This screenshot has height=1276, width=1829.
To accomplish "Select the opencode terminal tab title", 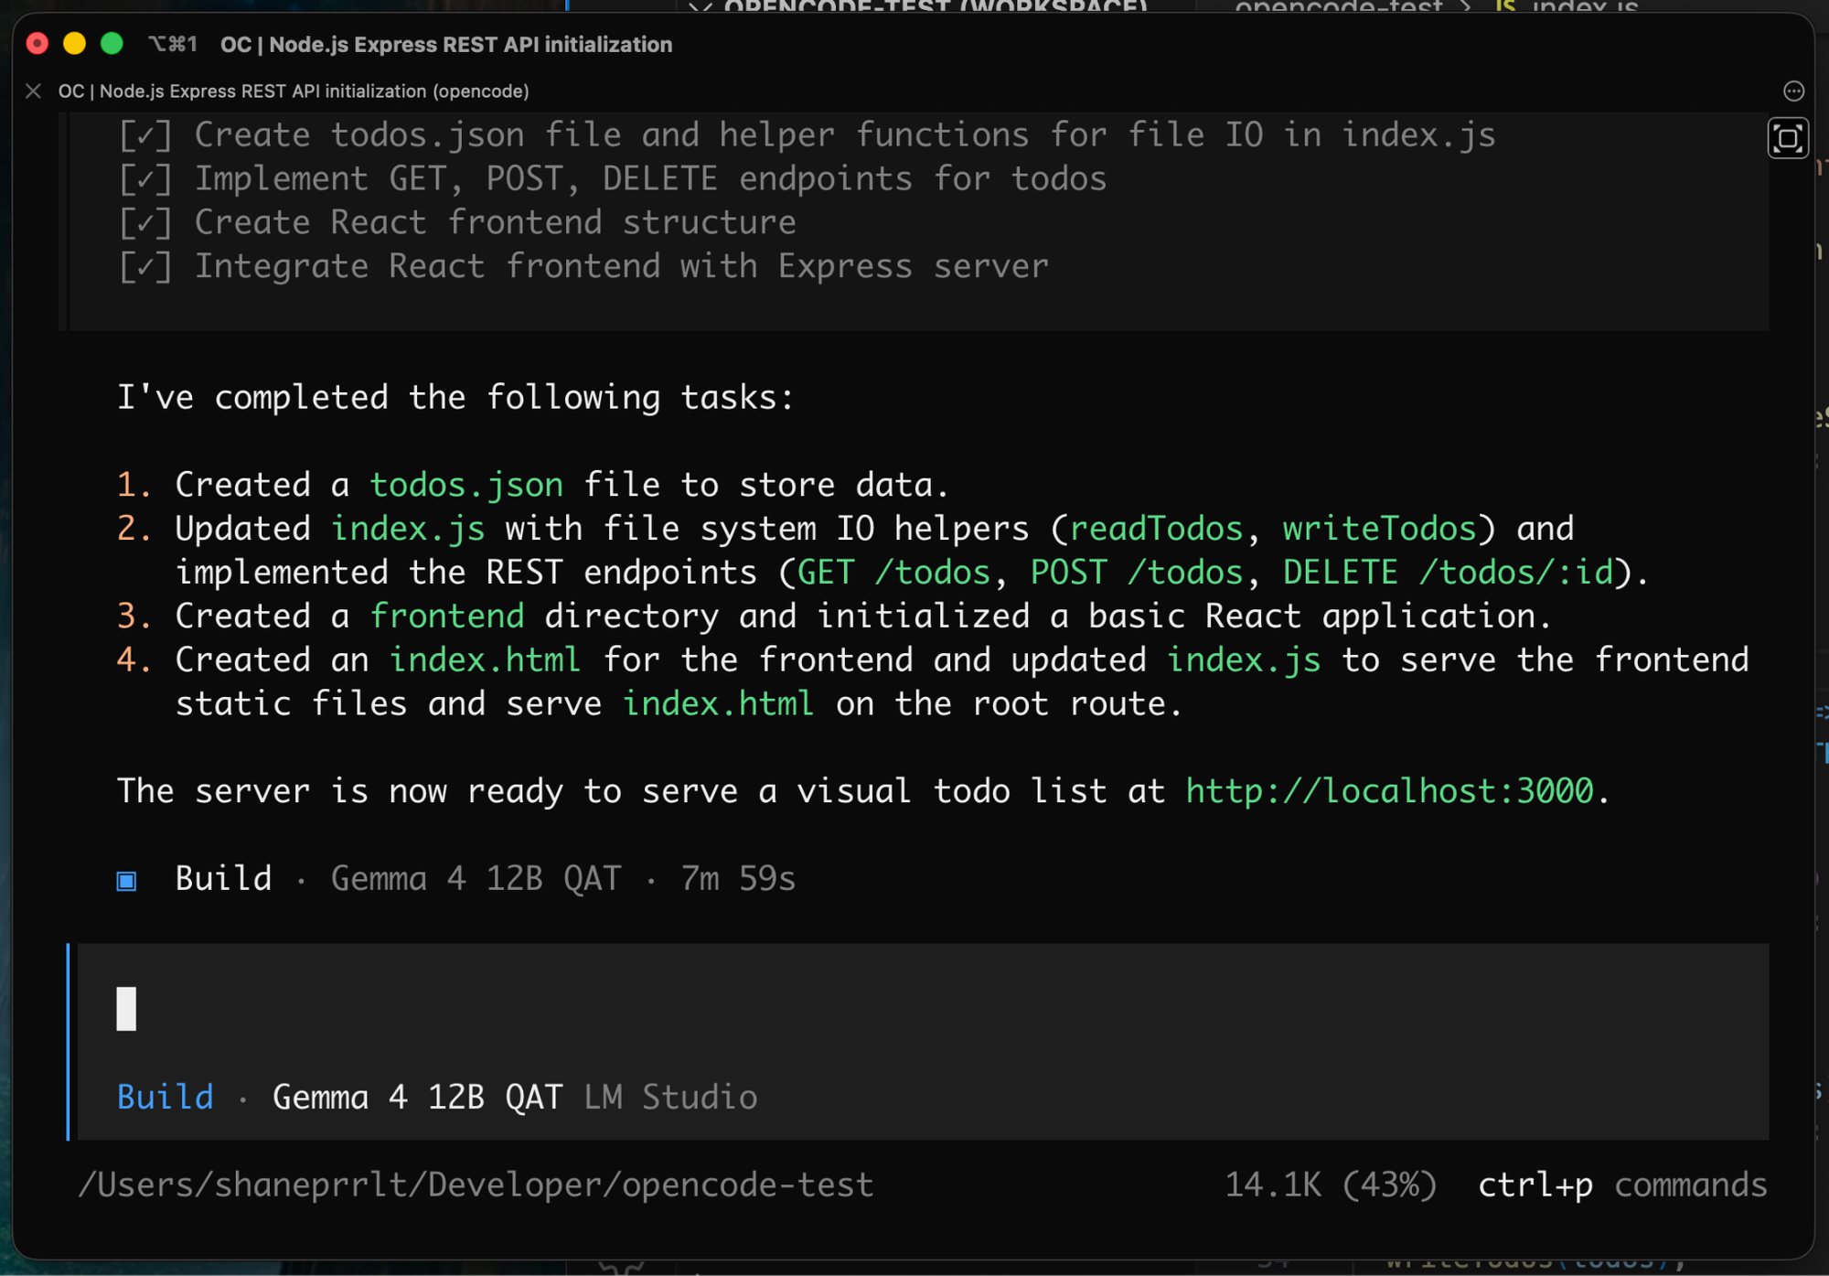I will pyautogui.click(x=294, y=91).
